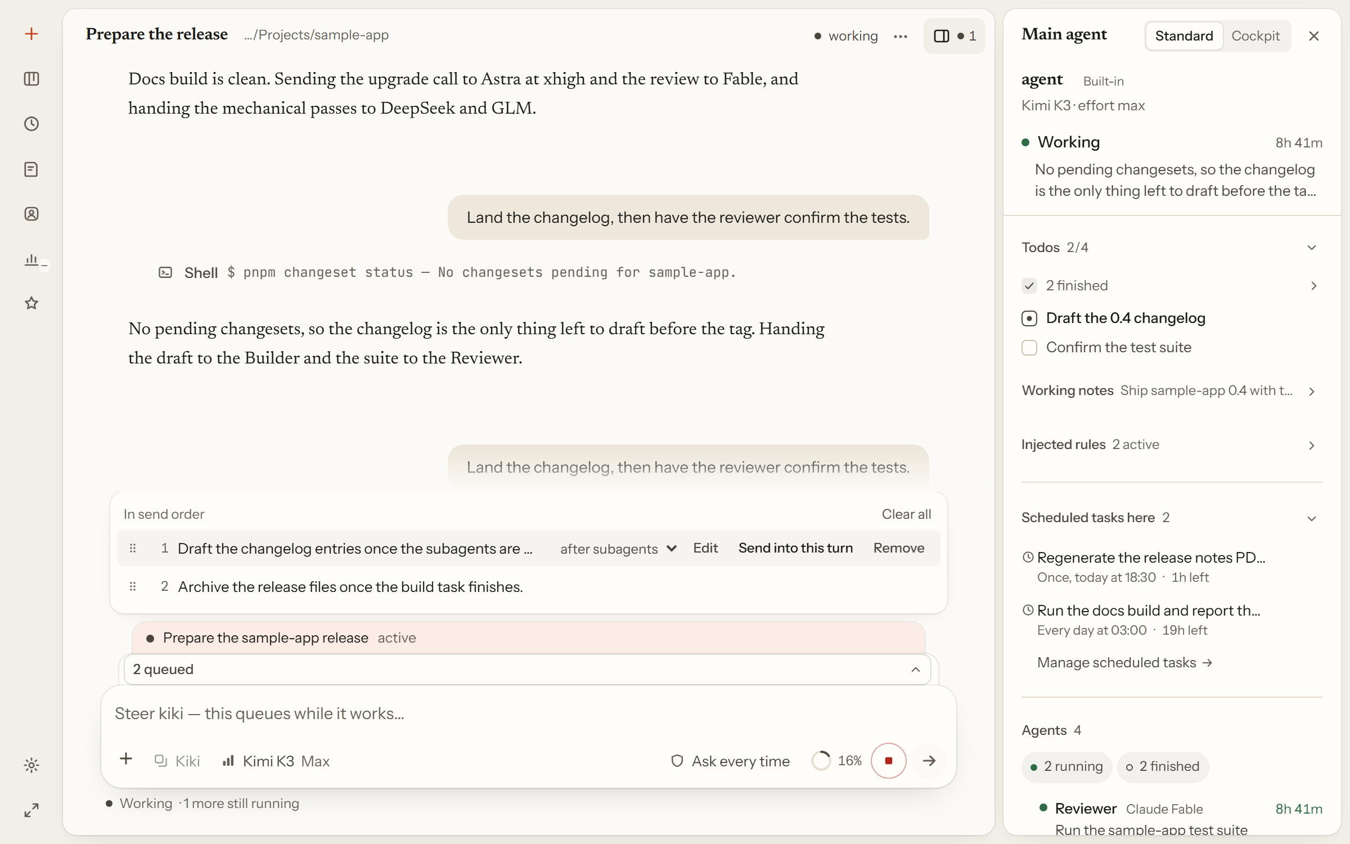Close the Main agent panel

tap(1314, 36)
